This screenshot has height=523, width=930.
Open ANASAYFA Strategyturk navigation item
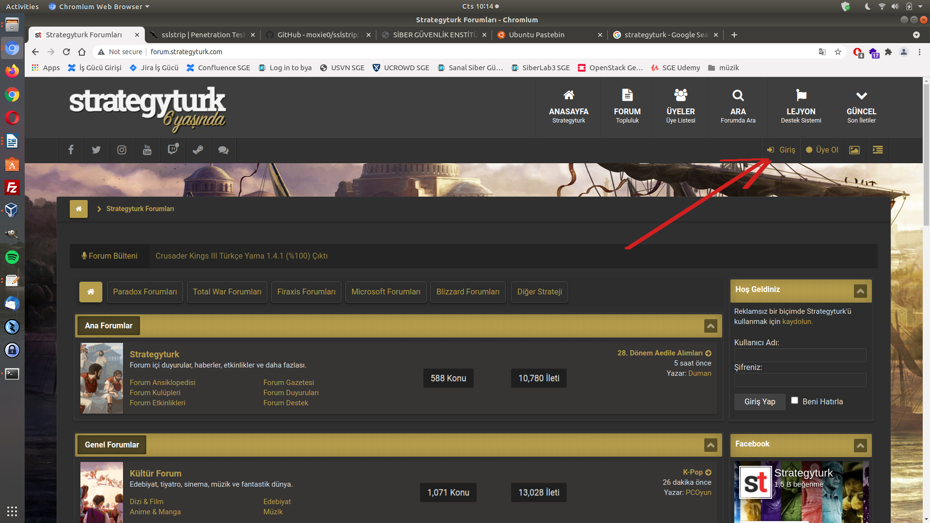pos(569,108)
